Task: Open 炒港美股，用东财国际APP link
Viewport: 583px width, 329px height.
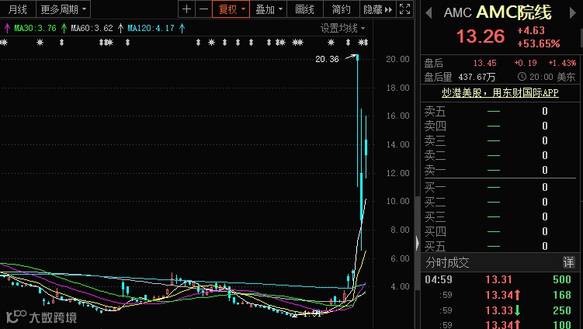Action: click(x=500, y=92)
